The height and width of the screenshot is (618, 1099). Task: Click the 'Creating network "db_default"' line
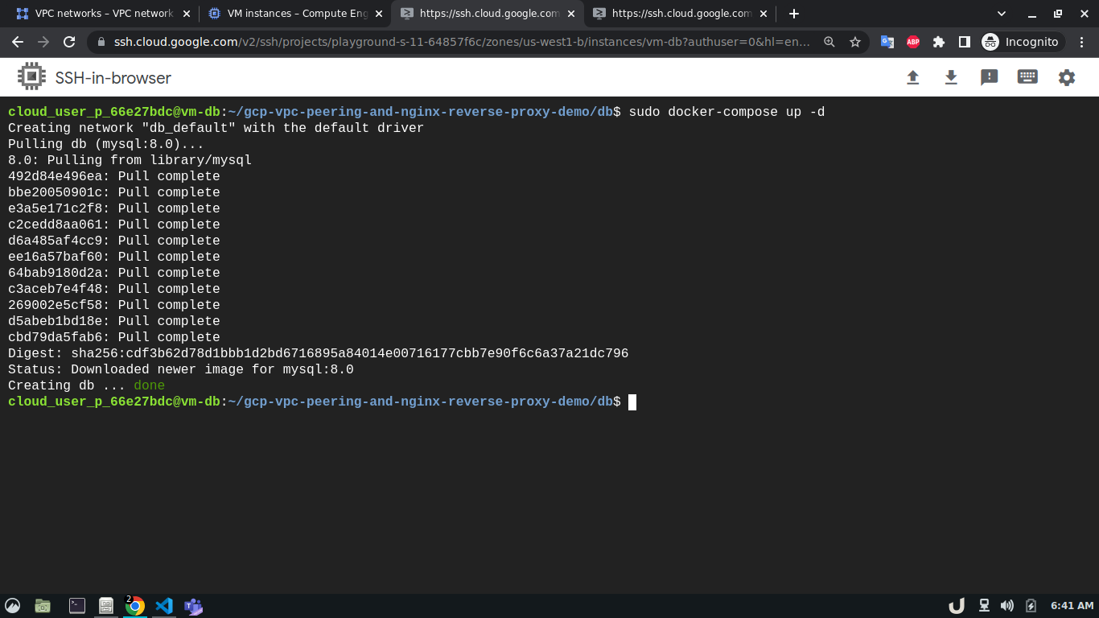(216, 128)
